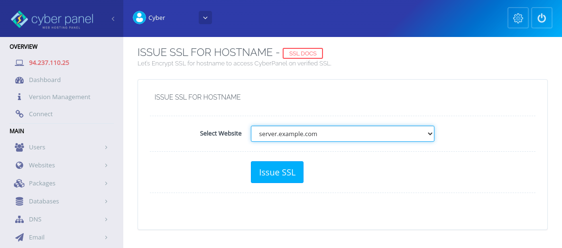This screenshot has height=248, width=562.
Task: Open the Select Website dropdown
Action: point(342,134)
